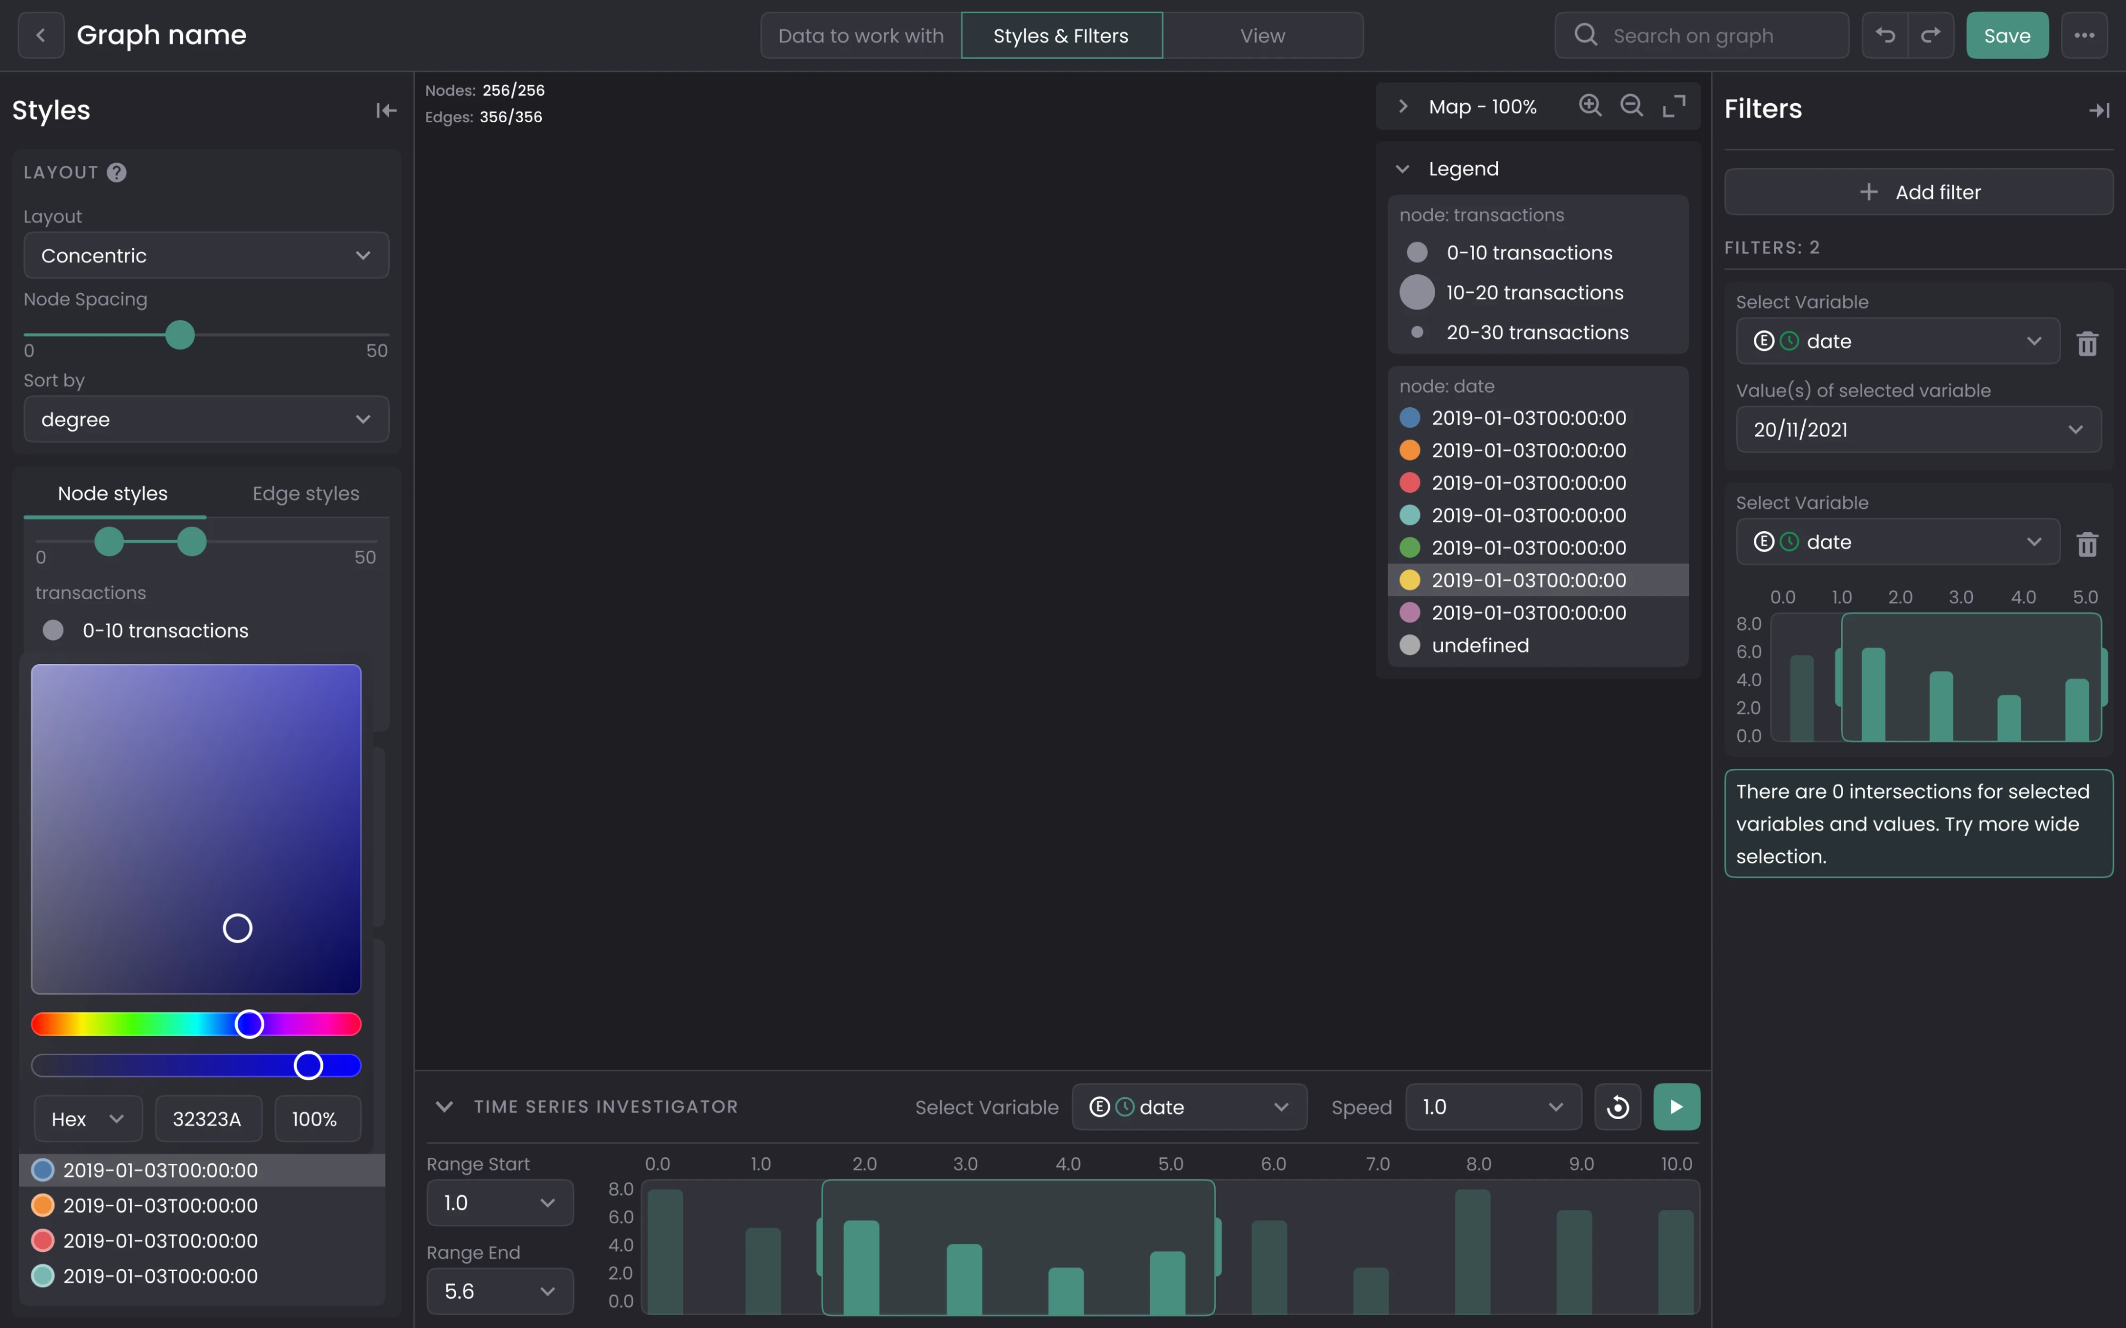Click the yellow date entry in Legend
The width and height of the screenshot is (2126, 1328).
tap(1537, 579)
